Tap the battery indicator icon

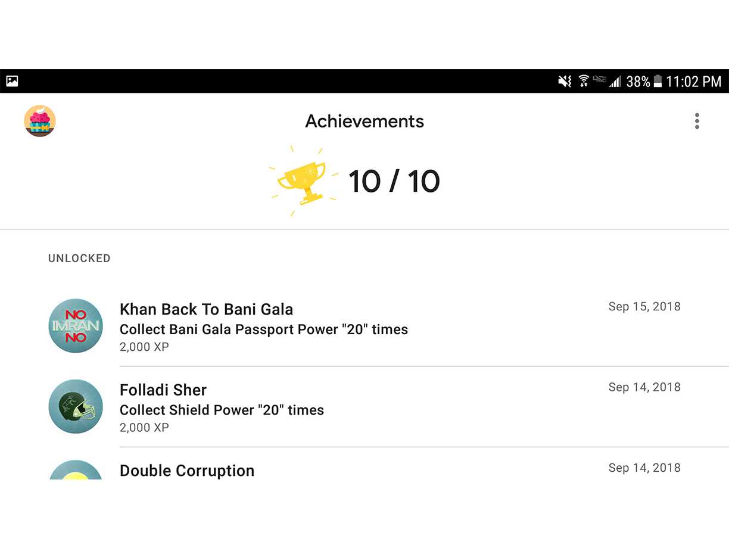coord(658,82)
